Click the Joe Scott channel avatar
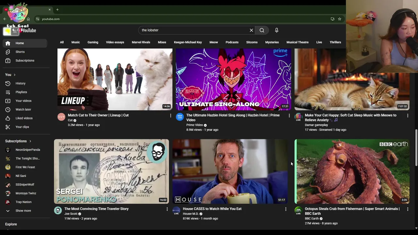Viewport: 418px width, 235px height. coord(58,210)
